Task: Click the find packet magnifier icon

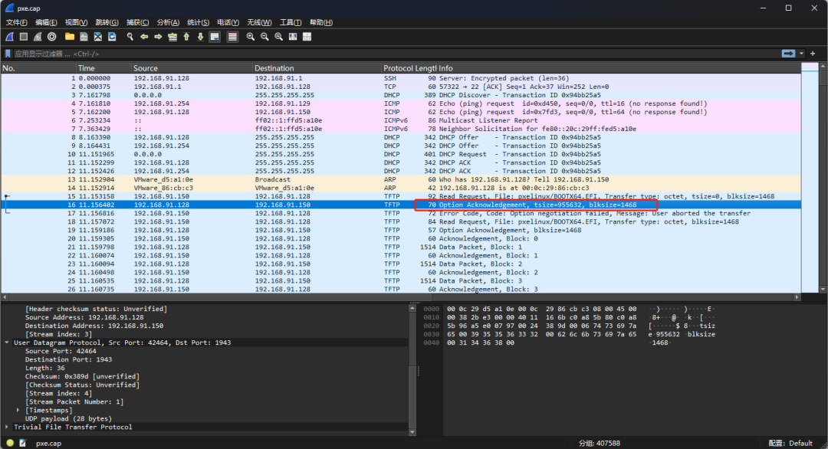Action: click(130, 37)
